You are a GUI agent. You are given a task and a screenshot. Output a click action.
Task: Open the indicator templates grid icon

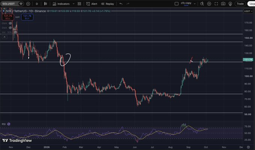79,4
